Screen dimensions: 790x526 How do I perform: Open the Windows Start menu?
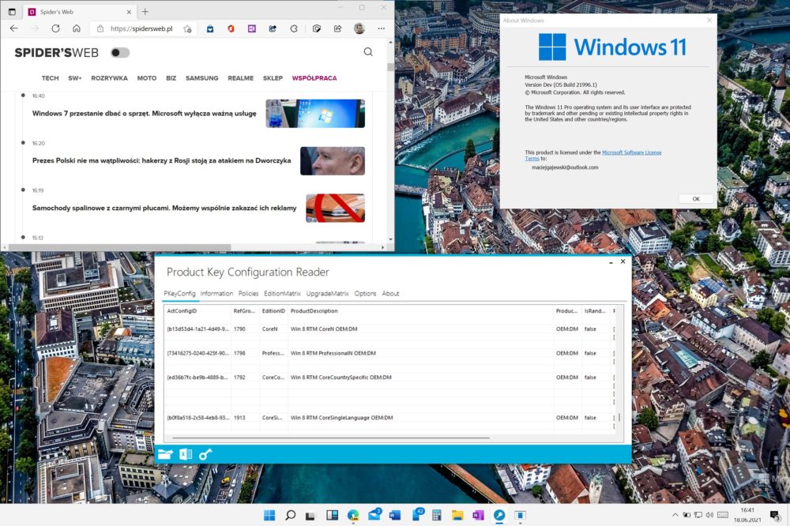point(269,515)
